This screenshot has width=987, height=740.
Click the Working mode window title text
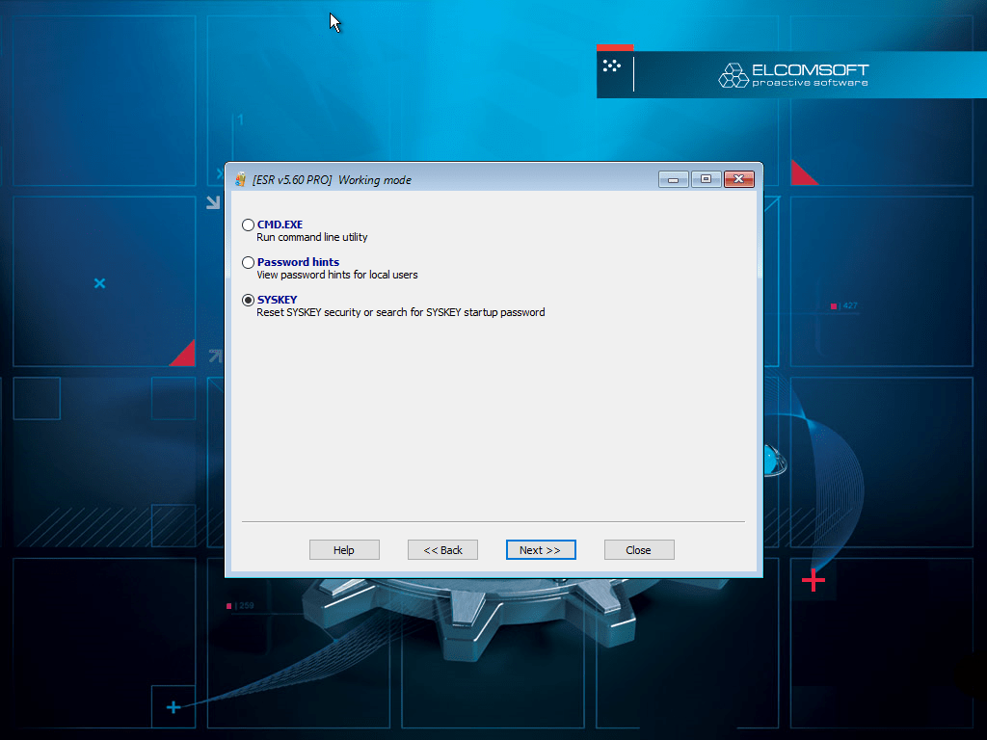coord(332,180)
